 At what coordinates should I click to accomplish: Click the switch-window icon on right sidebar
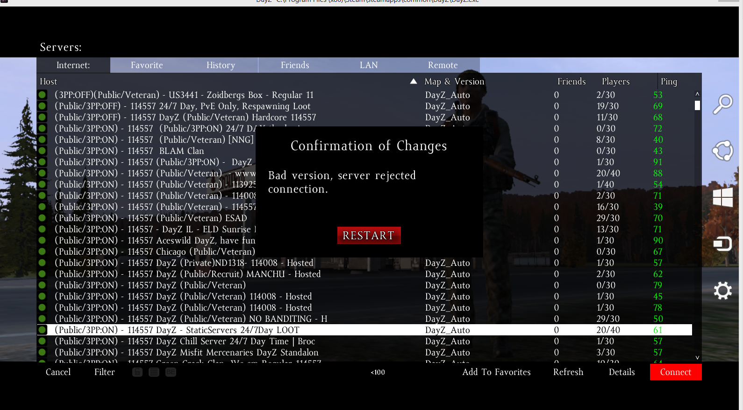pos(722,243)
